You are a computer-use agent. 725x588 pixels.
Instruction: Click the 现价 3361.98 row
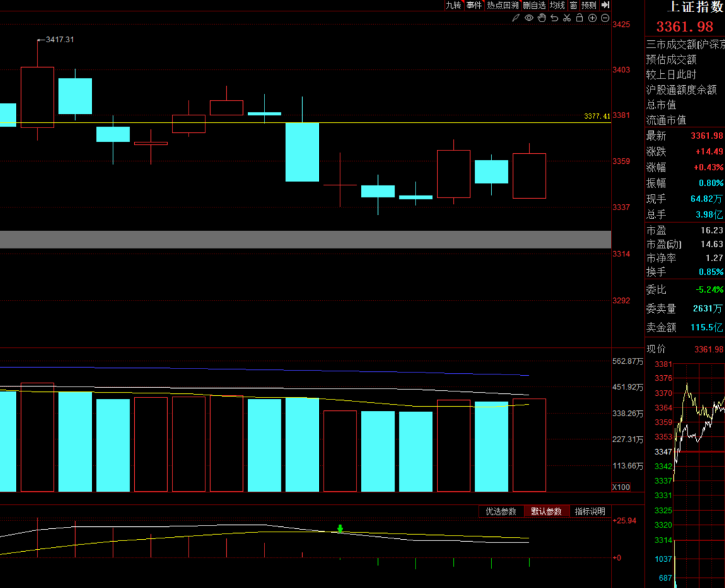(x=685, y=350)
